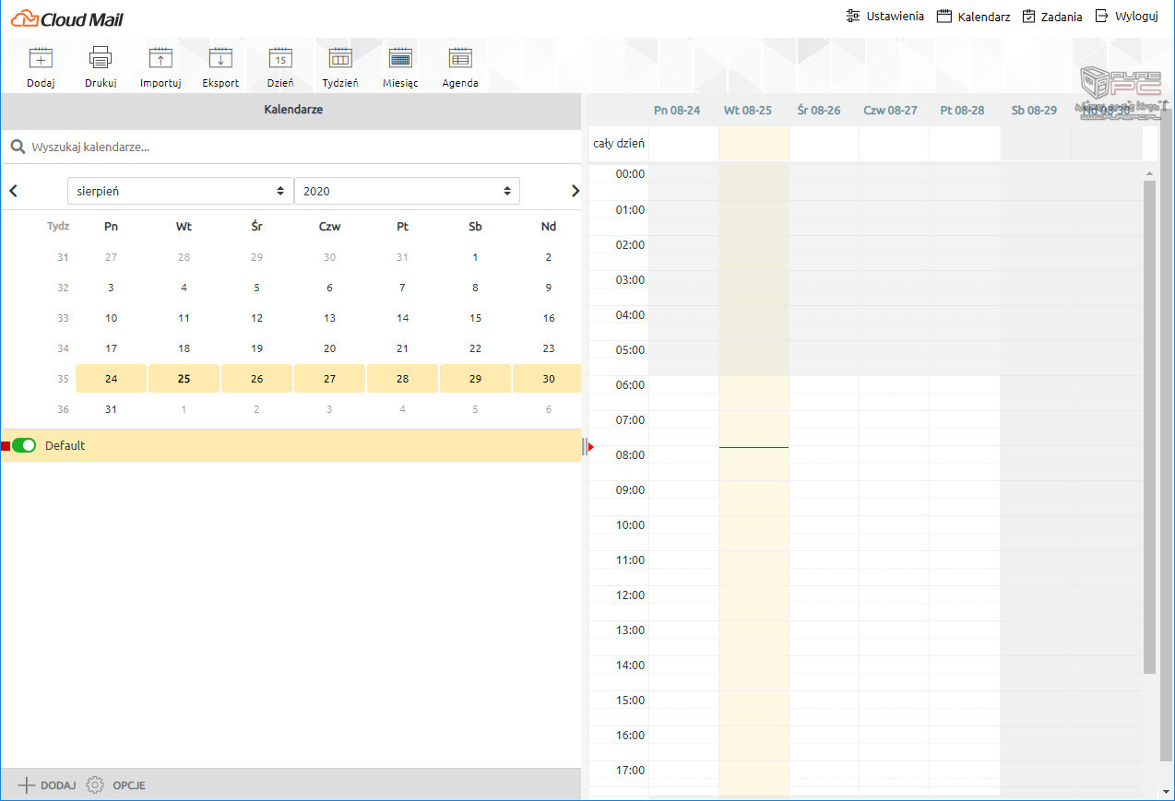This screenshot has width=1175, height=801.
Task: Click the Dodaj new event icon
Action: click(41, 59)
